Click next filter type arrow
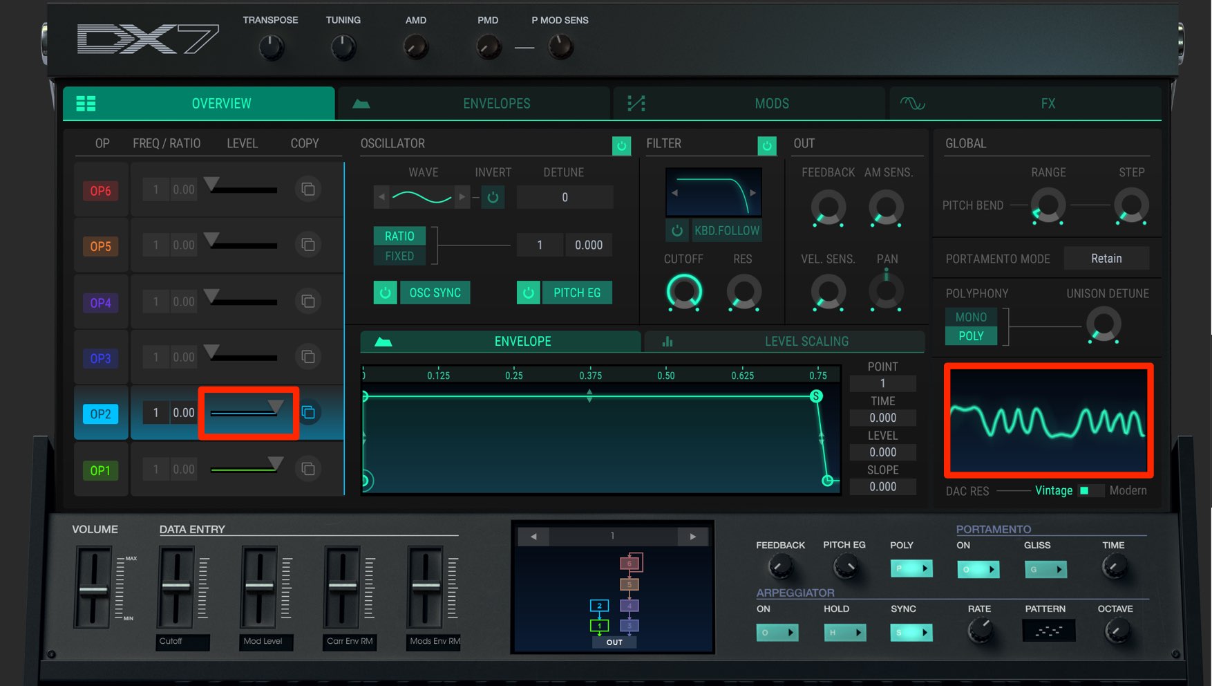The image size is (1212, 686). [752, 193]
